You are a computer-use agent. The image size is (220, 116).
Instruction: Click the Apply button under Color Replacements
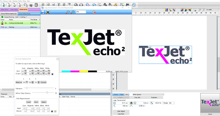[x=44, y=102]
